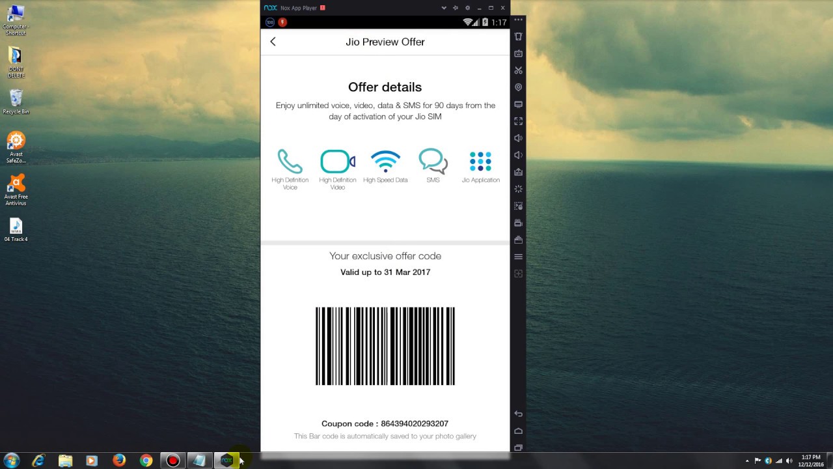Screen dimensions: 833x469
Task: Open Internet Explorer from taskbar
Action: (38, 461)
